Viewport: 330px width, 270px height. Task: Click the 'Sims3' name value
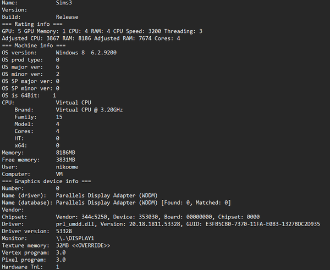(x=64, y=3)
